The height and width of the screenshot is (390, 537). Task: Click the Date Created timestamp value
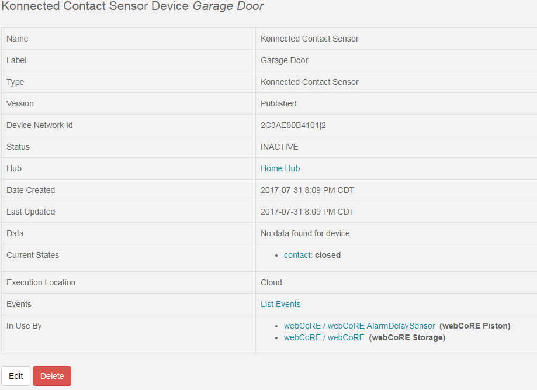point(307,190)
